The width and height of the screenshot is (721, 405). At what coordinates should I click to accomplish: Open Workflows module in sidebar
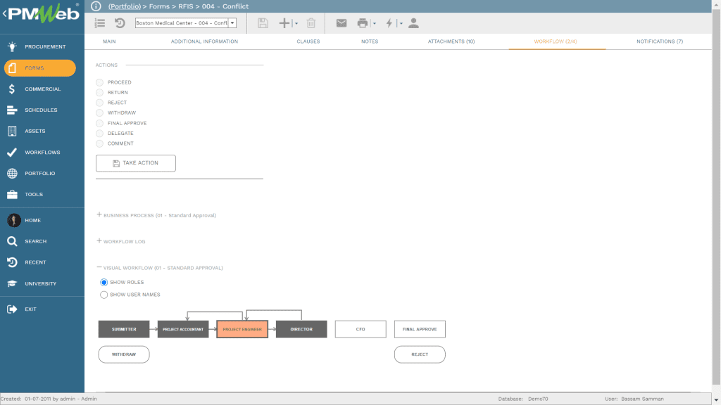pyautogui.click(x=42, y=152)
